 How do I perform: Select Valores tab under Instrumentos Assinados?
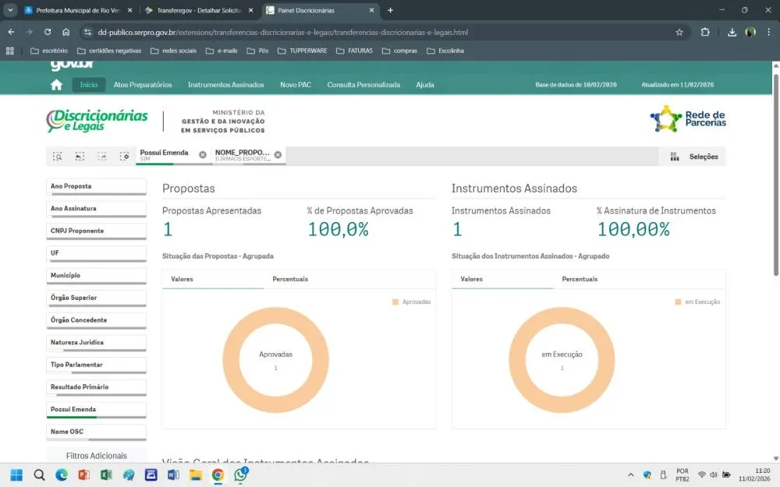coord(472,279)
